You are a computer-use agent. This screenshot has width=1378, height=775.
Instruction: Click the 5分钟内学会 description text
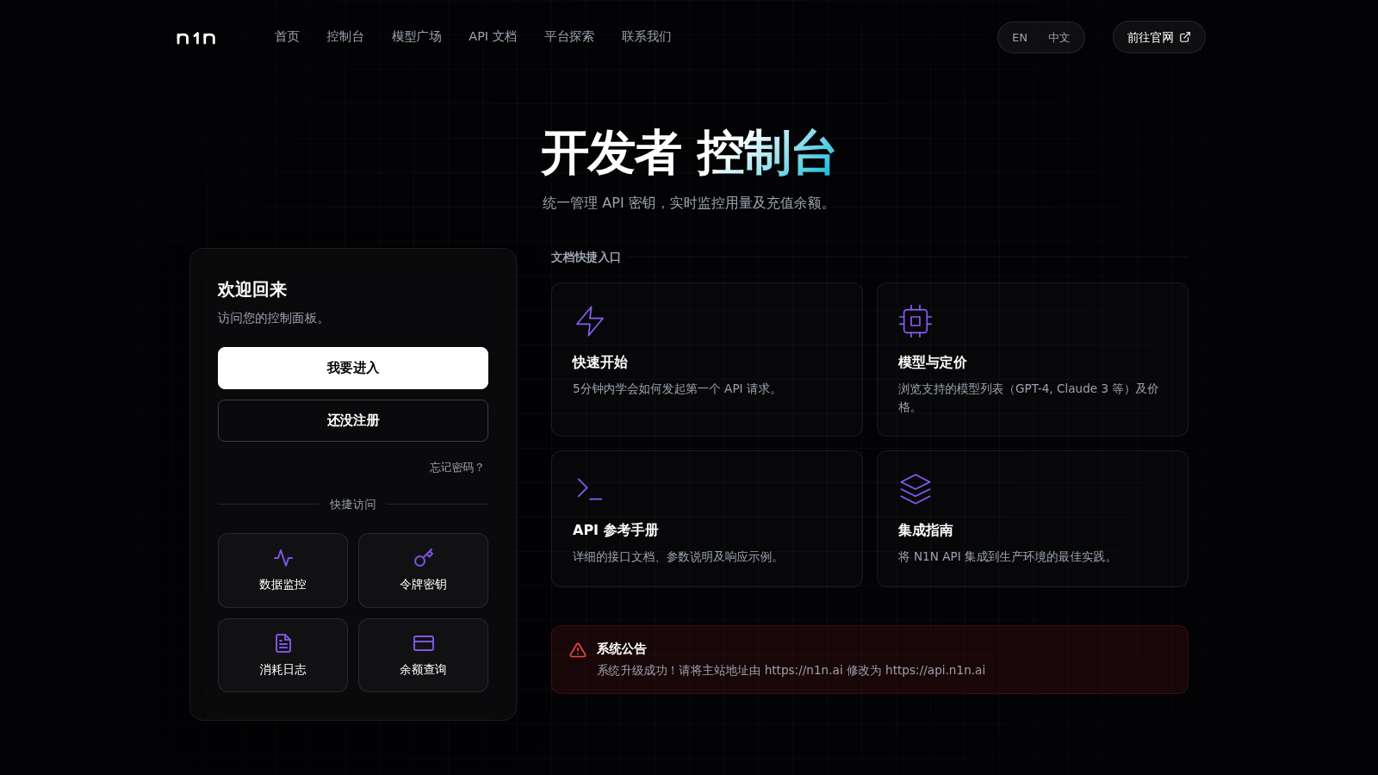[678, 389]
